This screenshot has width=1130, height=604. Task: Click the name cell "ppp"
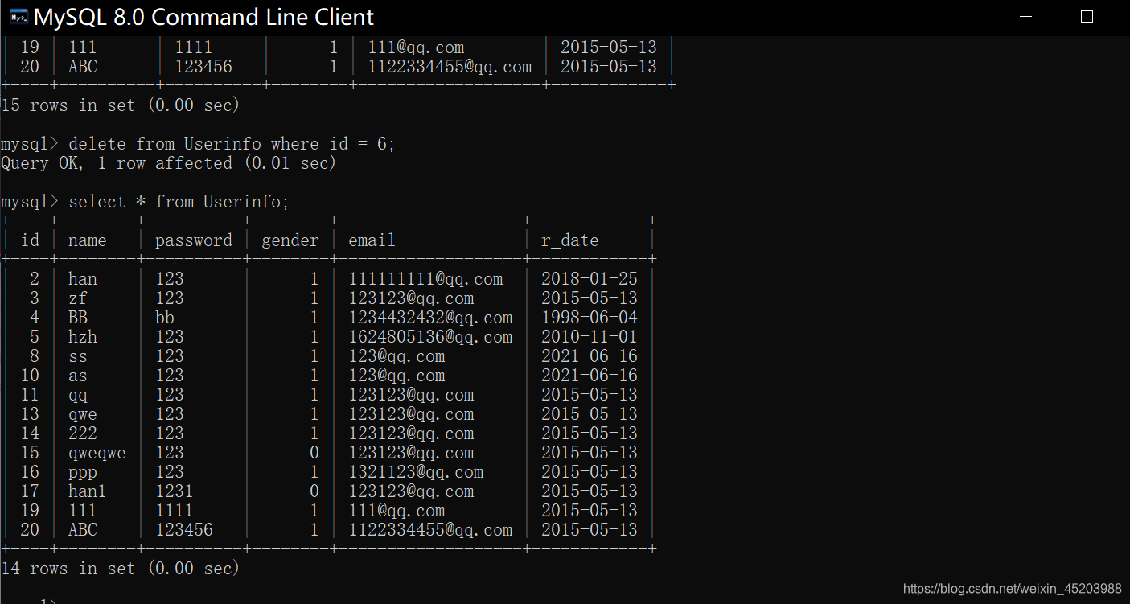(x=83, y=472)
